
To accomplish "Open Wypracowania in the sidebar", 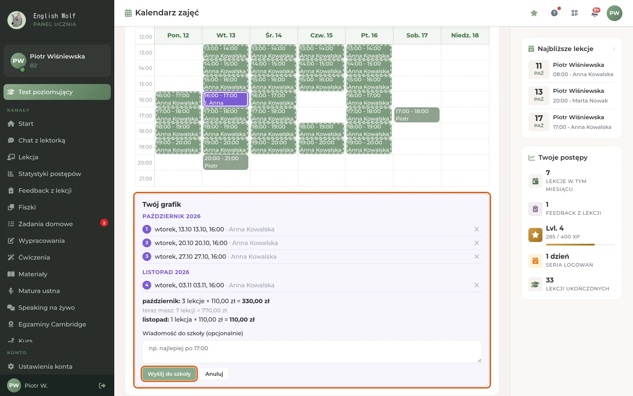I will (x=57, y=241).
